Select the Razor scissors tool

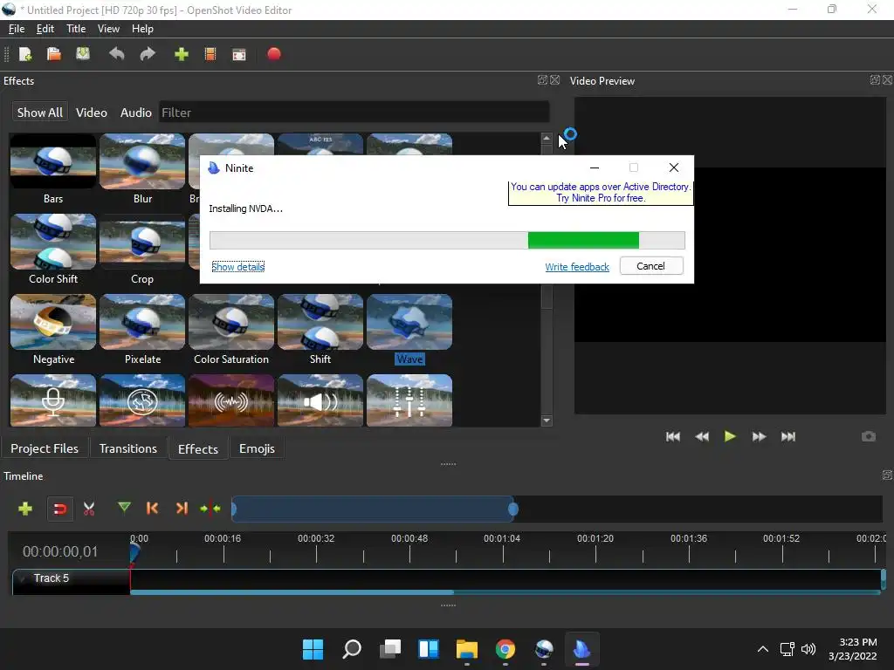[89, 509]
